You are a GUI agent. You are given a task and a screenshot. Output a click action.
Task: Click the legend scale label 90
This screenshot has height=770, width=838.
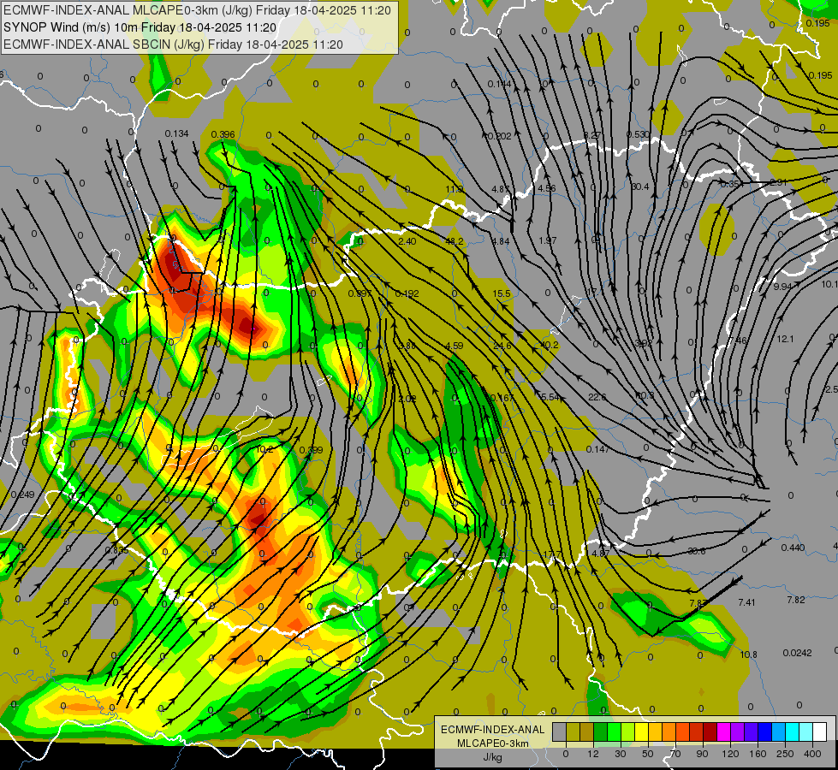tap(702, 755)
